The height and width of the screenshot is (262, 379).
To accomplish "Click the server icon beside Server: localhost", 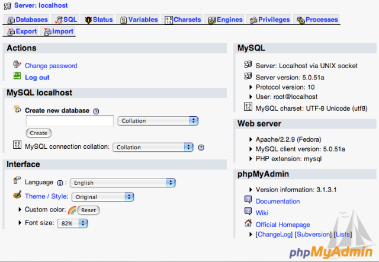I will coord(8,5).
